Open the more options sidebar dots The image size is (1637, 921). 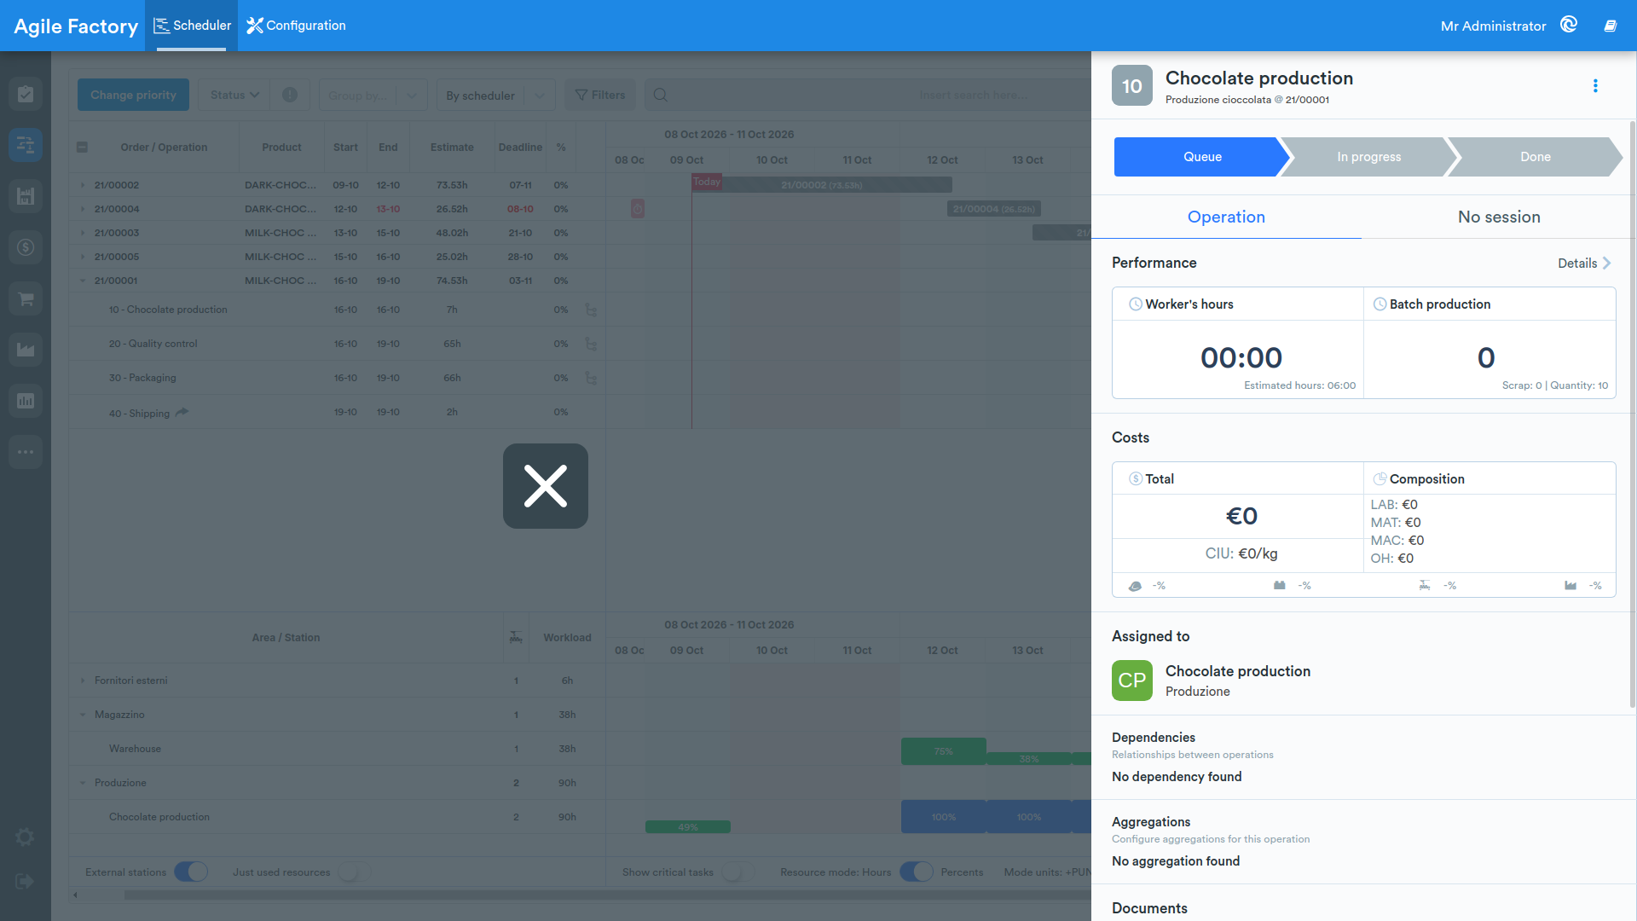coord(26,452)
